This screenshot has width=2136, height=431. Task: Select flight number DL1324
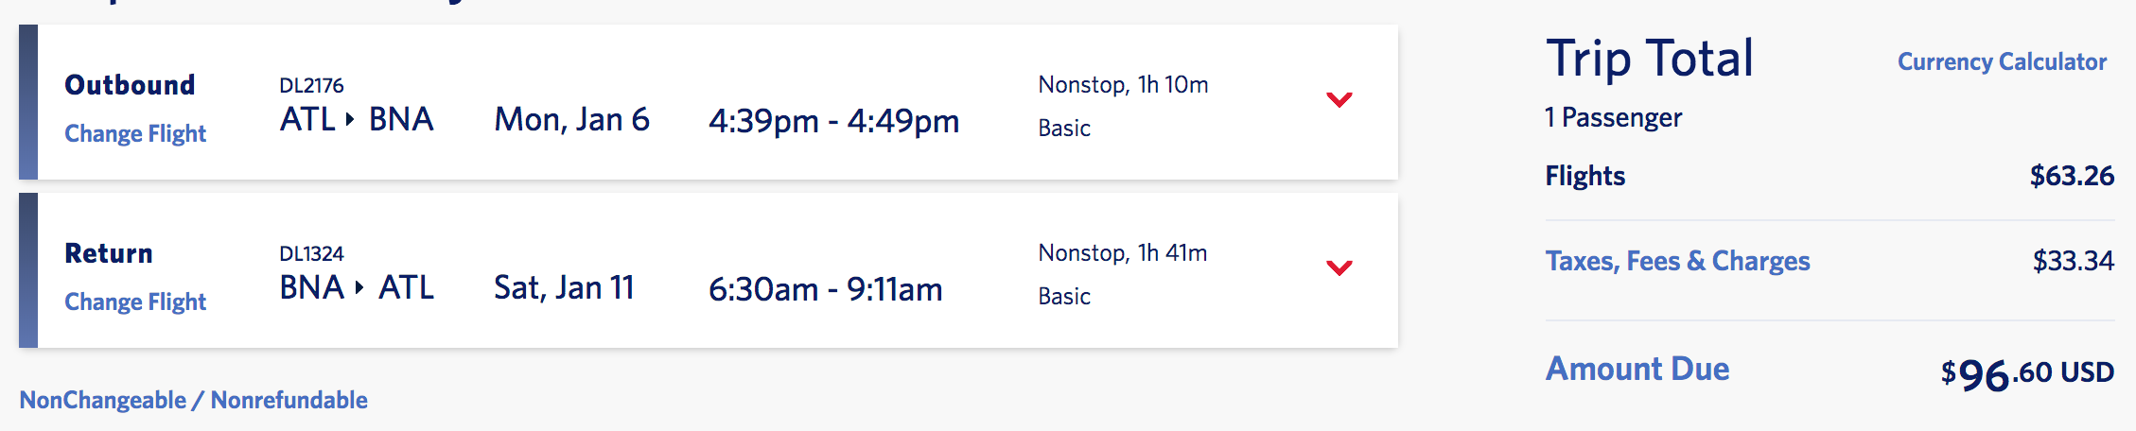(311, 254)
